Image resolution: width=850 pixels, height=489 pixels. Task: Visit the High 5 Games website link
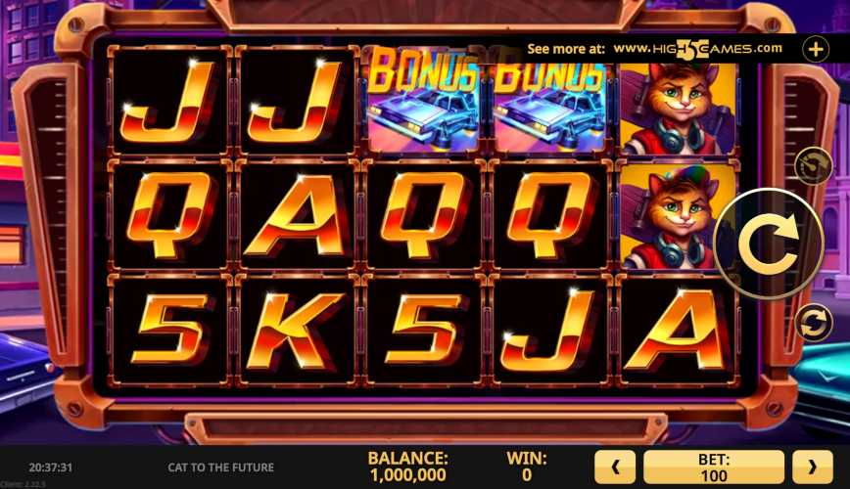click(x=697, y=49)
